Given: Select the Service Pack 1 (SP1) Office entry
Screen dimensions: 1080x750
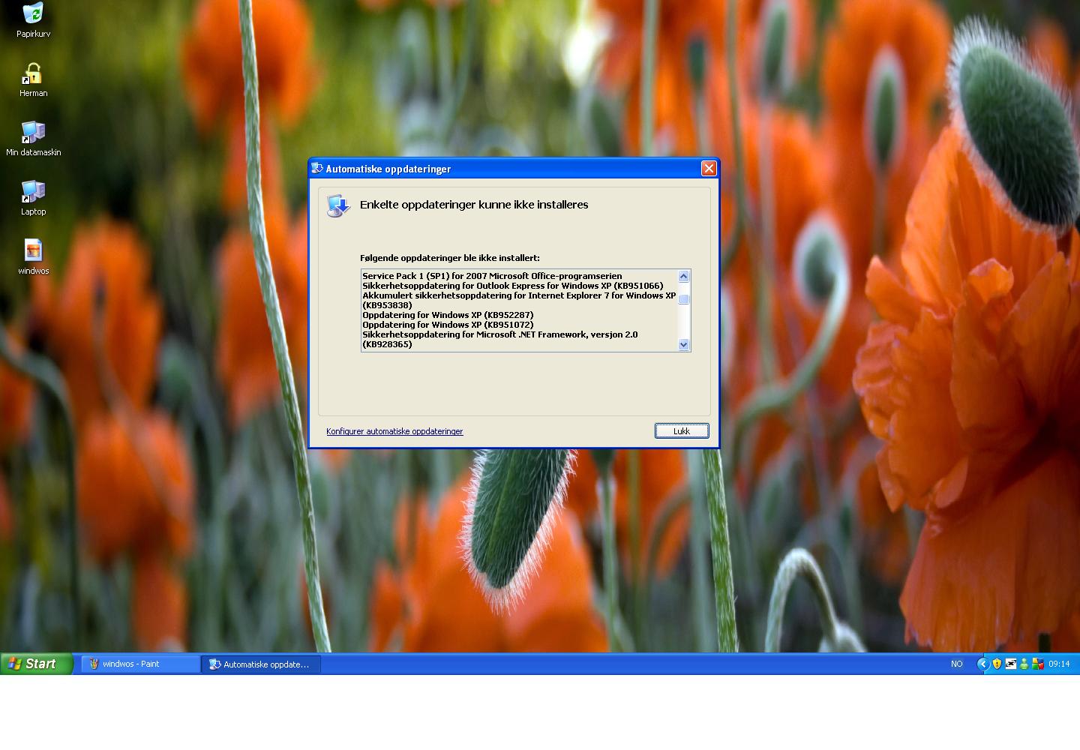Looking at the screenshot, I should coord(492,276).
